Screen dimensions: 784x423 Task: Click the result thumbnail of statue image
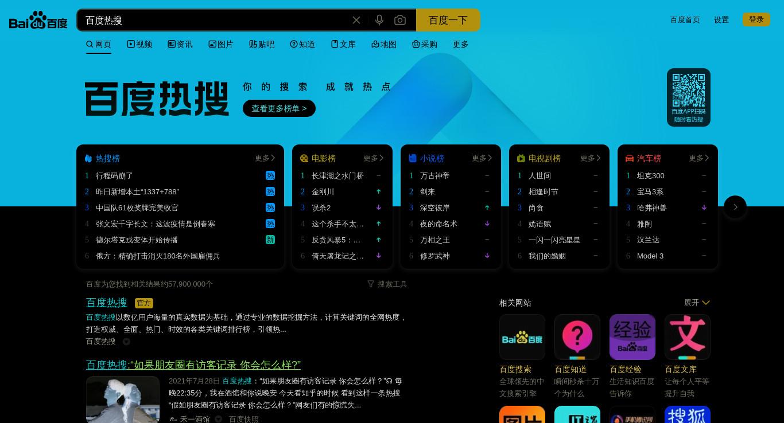pos(123,399)
